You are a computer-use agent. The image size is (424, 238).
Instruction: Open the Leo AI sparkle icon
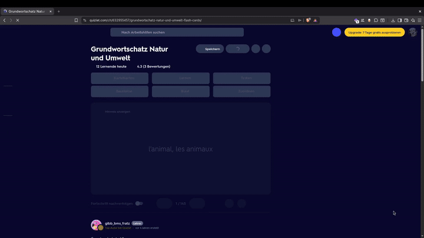413,20
